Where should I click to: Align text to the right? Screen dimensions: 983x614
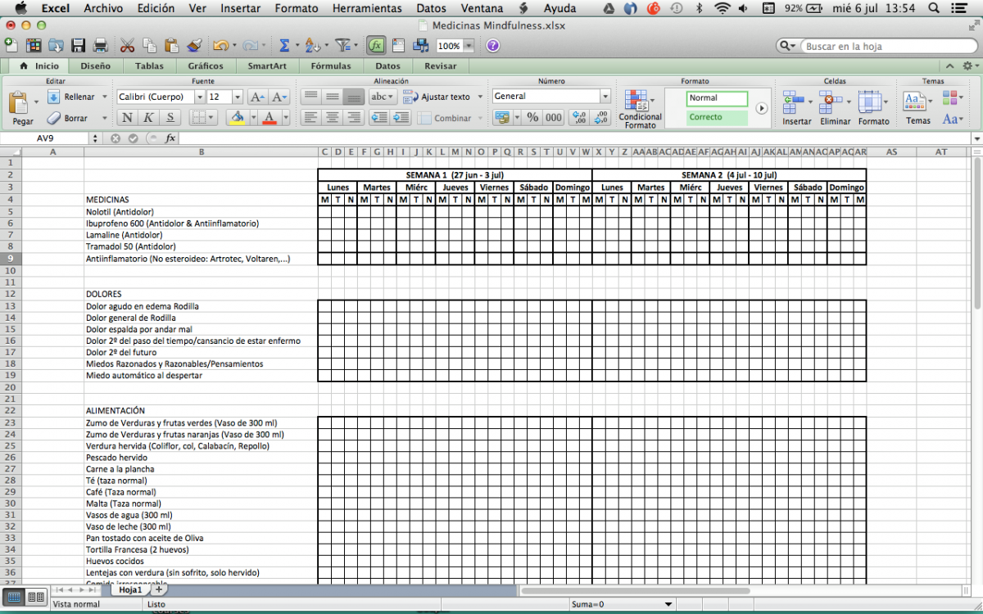(x=354, y=118)
